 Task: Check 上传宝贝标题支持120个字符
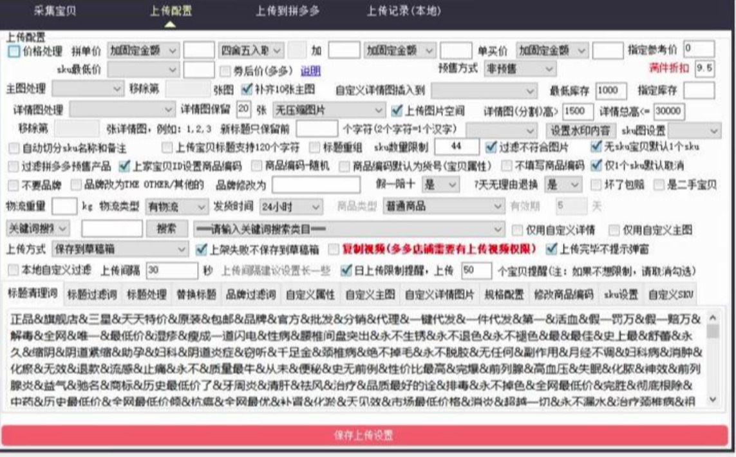tap(167, 148)
